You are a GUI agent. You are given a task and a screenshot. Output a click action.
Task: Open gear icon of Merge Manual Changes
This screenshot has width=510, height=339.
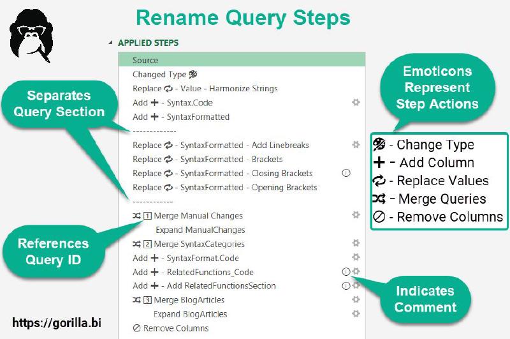(x=356, y=215)
